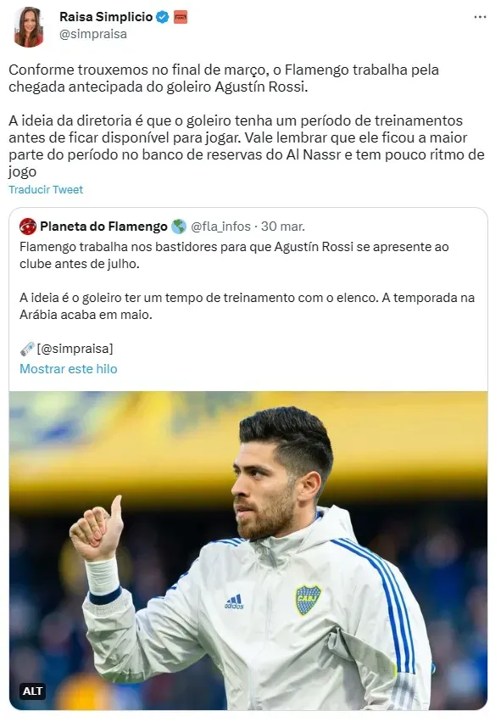Open the Agustín Rossi photo
501x722 pixels.
tap(248, 551)
